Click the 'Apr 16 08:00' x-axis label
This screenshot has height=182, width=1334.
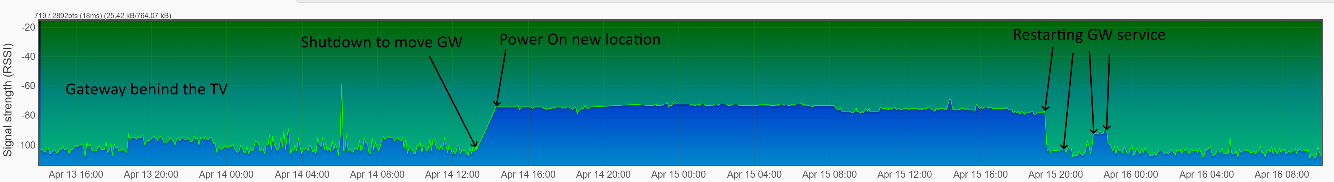click(1281, 174)
